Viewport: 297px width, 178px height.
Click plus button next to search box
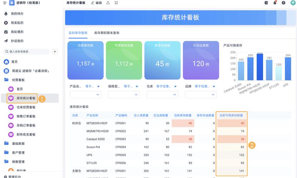(x=55, y=52)
